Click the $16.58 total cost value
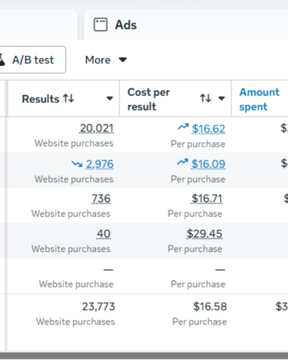This screenshot has width=288, height=360. pyautogui.click(x=210, y=306)
